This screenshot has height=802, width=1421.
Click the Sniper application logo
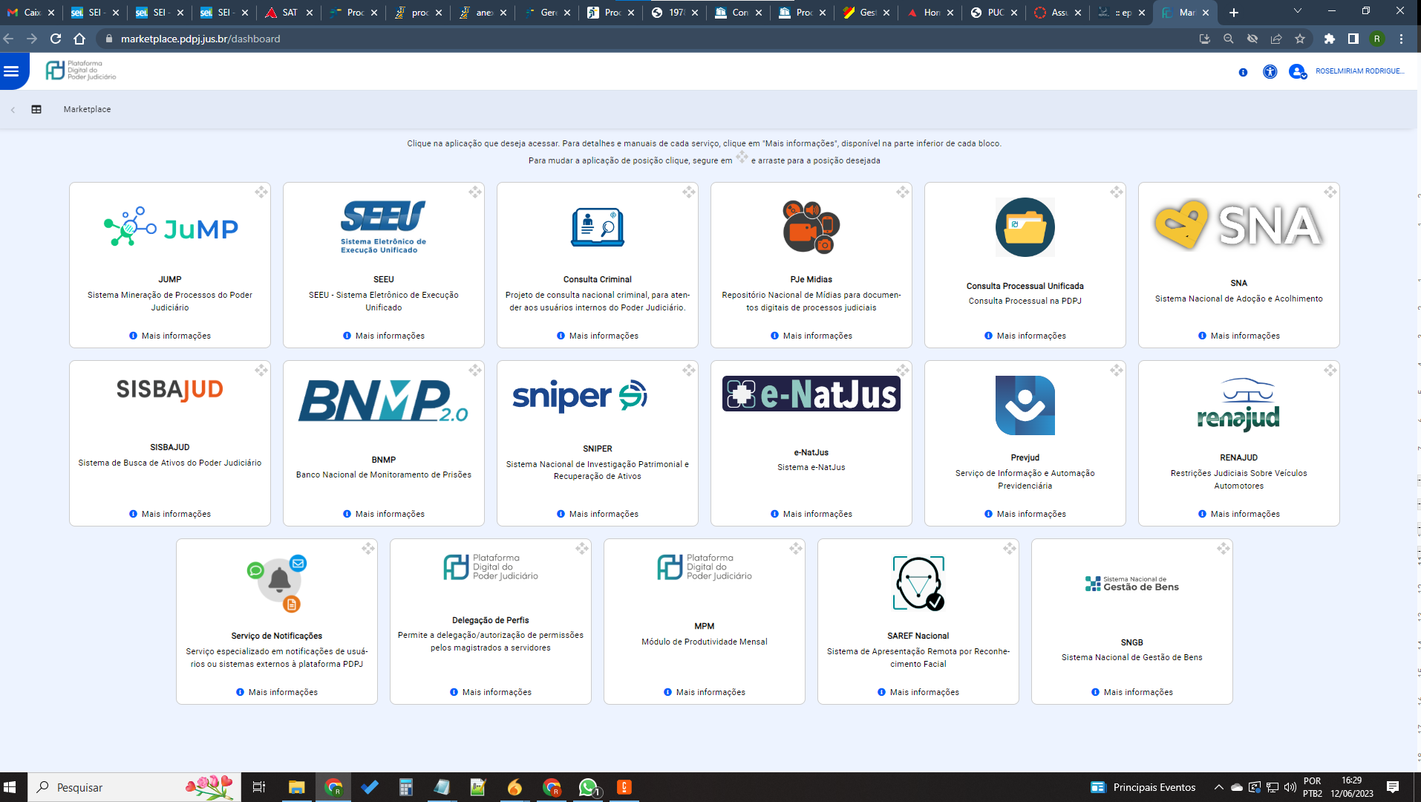[x=580, y=396]
